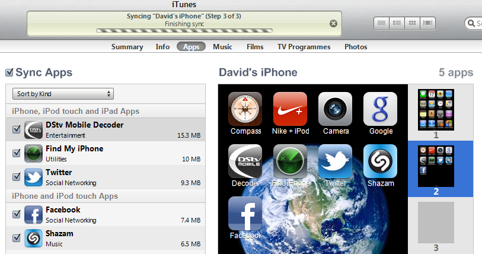Click the '7.4 MB' size value
The height and width of the screenshot is (254, 482).
[190, 220]
